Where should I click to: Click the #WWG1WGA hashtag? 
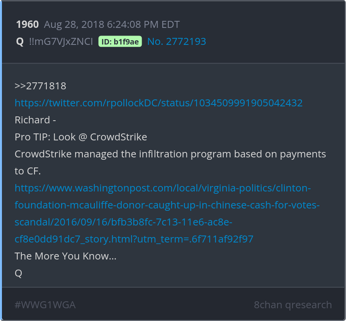(45, 305)
